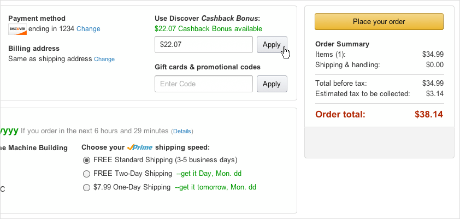Click the green Cashback Bonus available text
The width and height of the screenshot is (460, 219).
[x=208, y=28]
